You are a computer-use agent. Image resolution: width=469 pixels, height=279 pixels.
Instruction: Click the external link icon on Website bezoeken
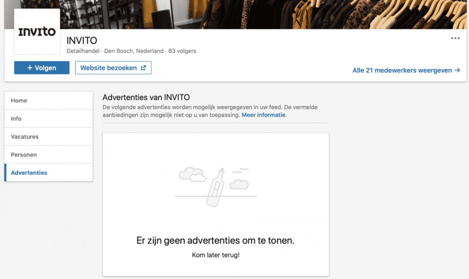click(x=144, y=68)
